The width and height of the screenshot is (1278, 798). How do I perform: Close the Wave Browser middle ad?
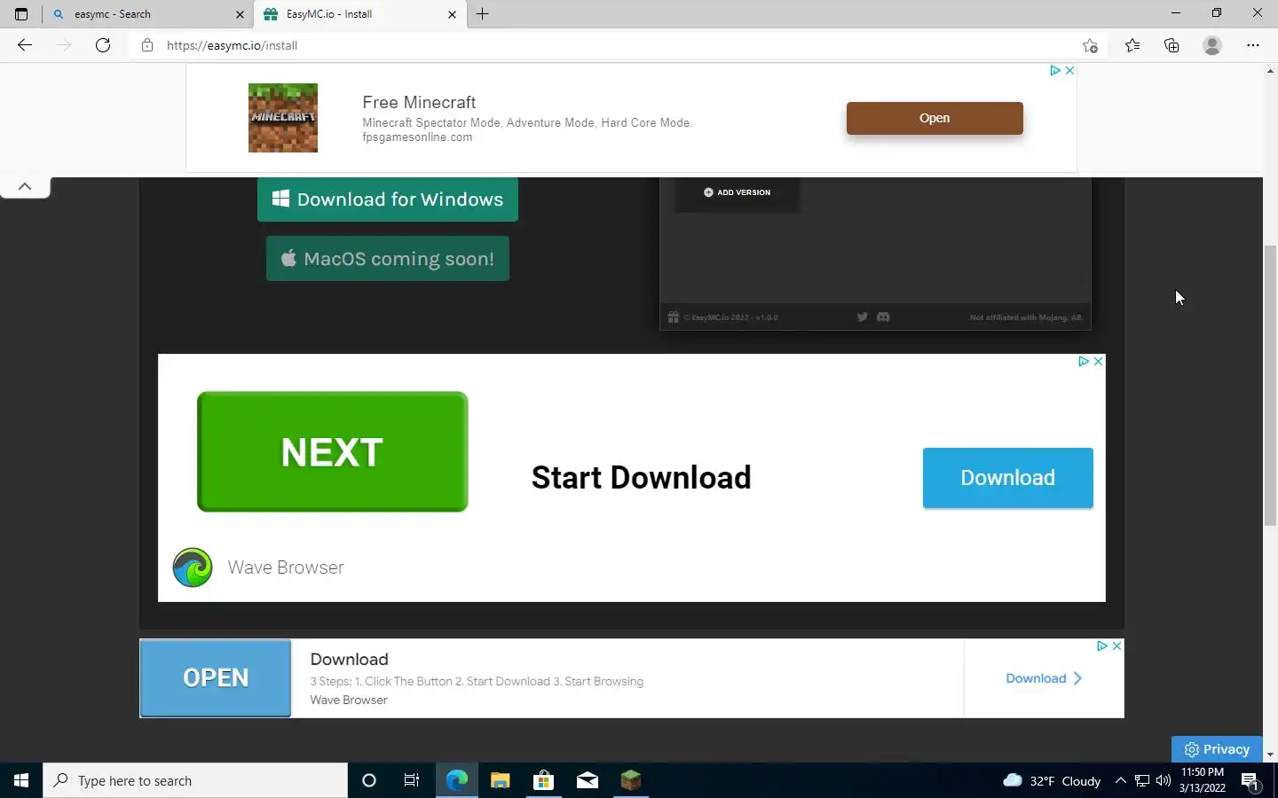[1098, 361]
